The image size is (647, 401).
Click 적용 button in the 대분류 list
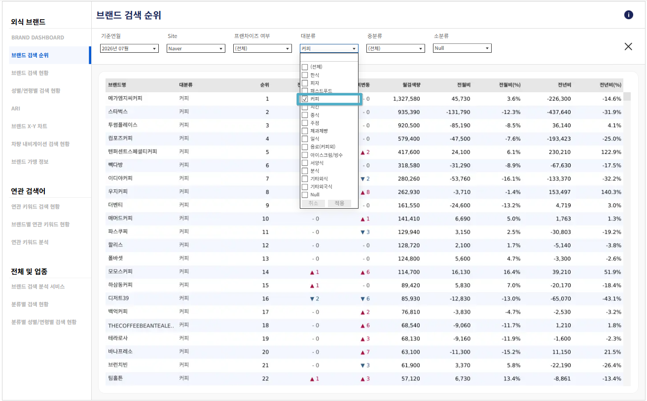339,203
